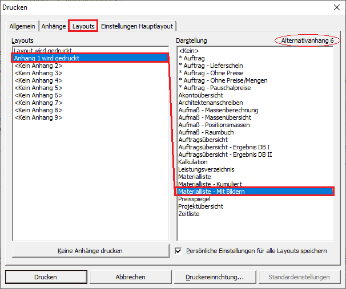Open the Einstellungen Hauptlayout tab
The width and height of the screenshot is (346, 289).
pyautogui.click(x=137, y=26)
